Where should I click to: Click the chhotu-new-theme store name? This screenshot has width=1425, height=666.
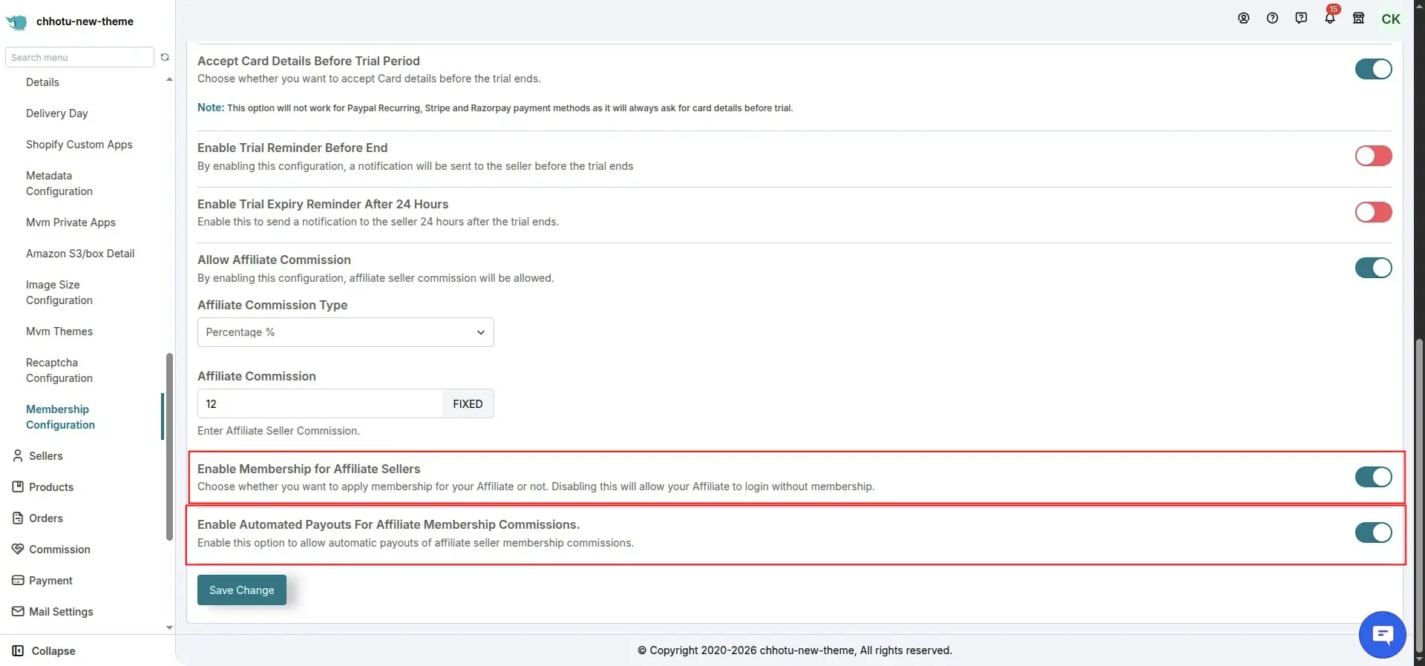85,22
